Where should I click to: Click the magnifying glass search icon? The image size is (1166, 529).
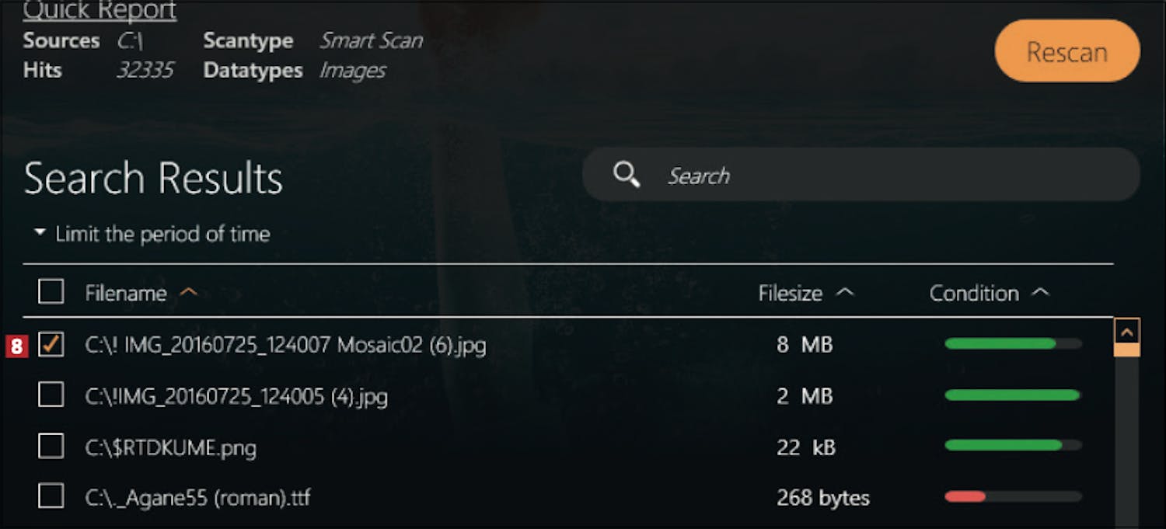point(626,175)
